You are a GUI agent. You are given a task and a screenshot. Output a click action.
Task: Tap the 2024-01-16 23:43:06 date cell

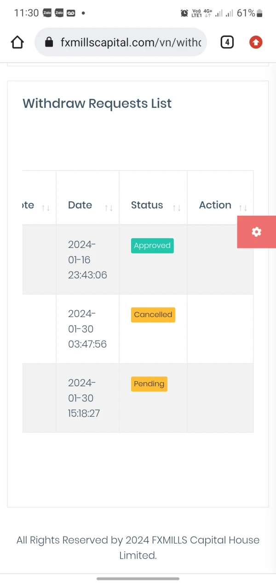87,260
